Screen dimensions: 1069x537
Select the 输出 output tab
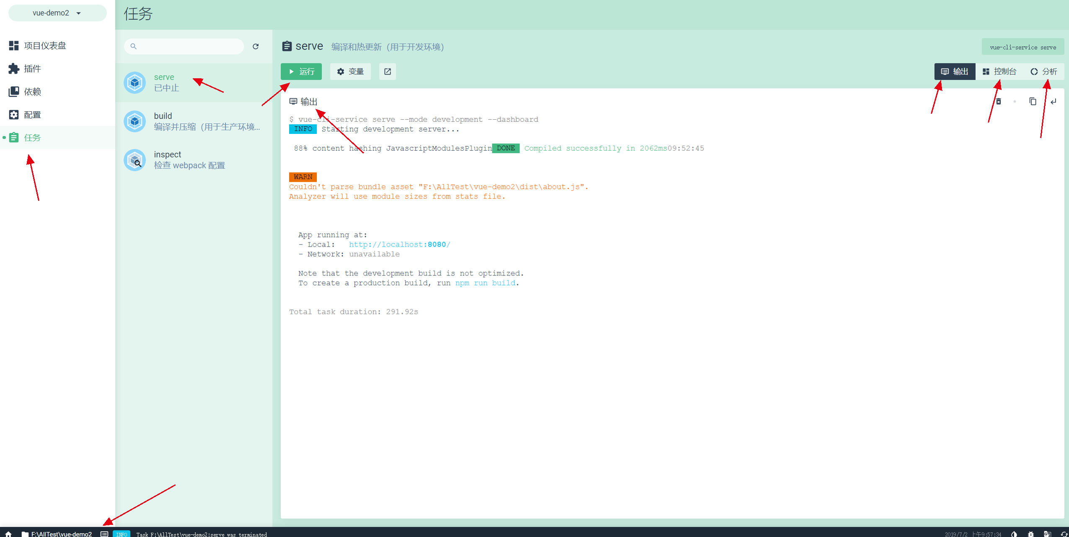point(955,72)
